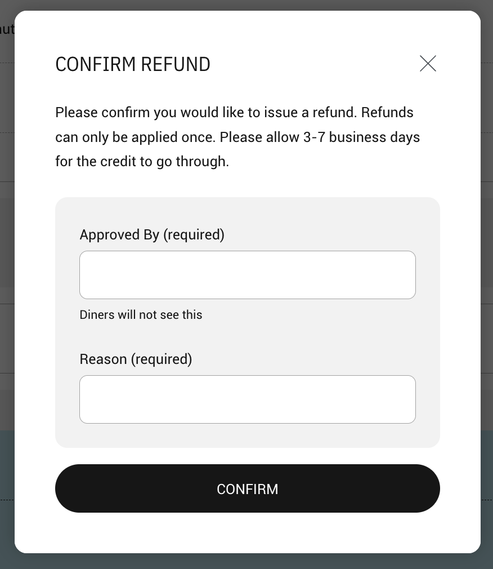The width and height of the screenshot is (493, 569).
Task: Click the teal backdrop below the dialog
Action: tap(246, 561)
